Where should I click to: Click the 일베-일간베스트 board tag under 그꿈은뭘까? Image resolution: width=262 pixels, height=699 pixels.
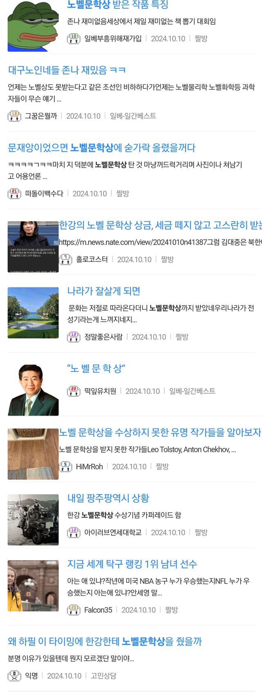tap(133, 116)
